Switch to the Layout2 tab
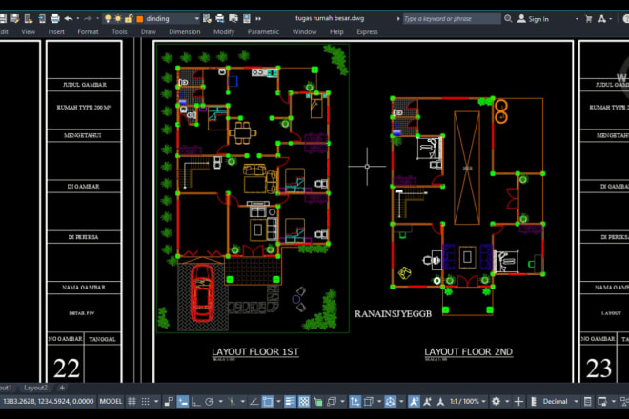The width and height of the screenshot is (629, 419). click(35, 388)
